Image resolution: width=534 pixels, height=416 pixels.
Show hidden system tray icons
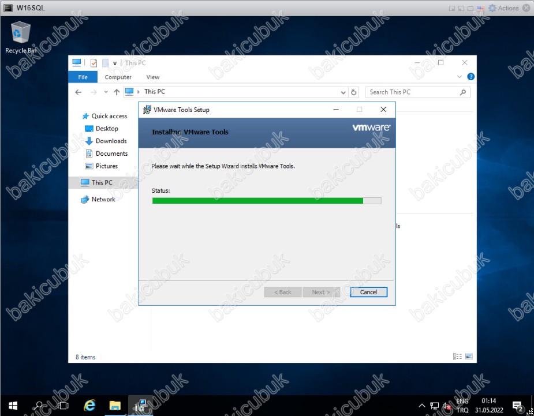pyautogui.click(x=421, y=406)
